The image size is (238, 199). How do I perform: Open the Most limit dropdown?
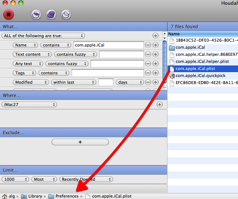tap(44, 179)
